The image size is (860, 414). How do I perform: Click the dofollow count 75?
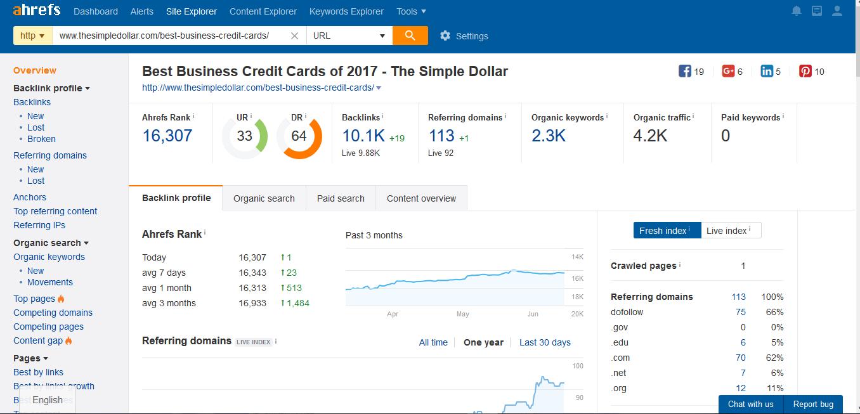741,312
